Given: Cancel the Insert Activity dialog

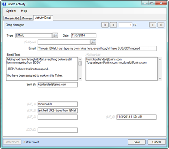Looking at the screenshot, I should (156, 142).
